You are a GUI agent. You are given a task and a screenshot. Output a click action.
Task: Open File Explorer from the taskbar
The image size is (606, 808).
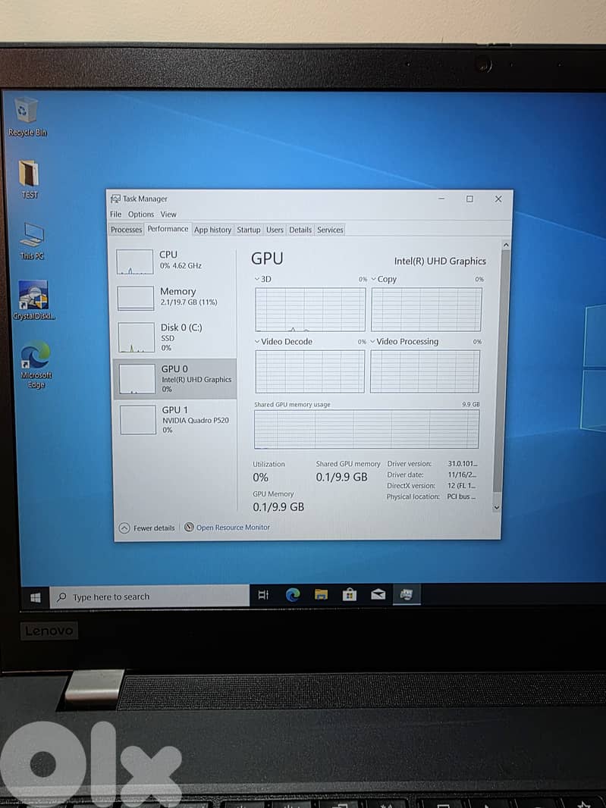(x=322, y=595)
